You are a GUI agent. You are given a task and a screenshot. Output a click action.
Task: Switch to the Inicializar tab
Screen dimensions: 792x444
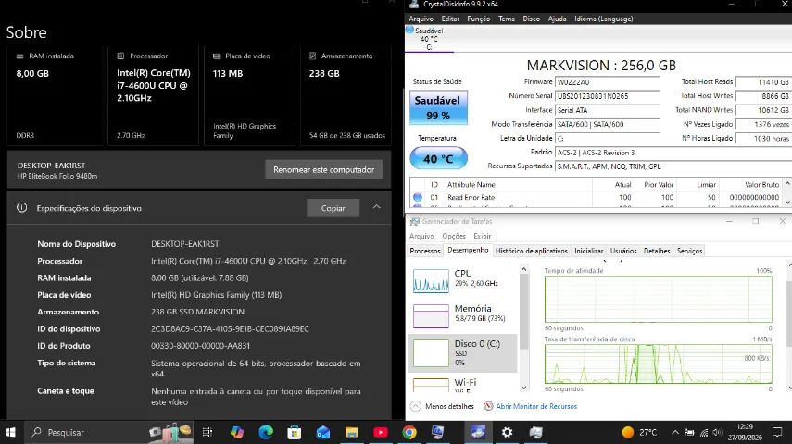click(589, 251)
